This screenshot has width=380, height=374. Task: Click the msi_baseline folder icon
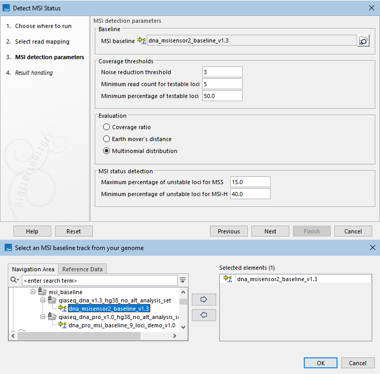tap(42, 291)
